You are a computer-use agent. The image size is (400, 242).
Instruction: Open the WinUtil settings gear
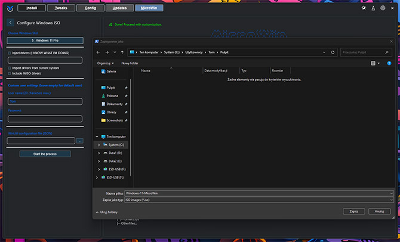[383, 8]
